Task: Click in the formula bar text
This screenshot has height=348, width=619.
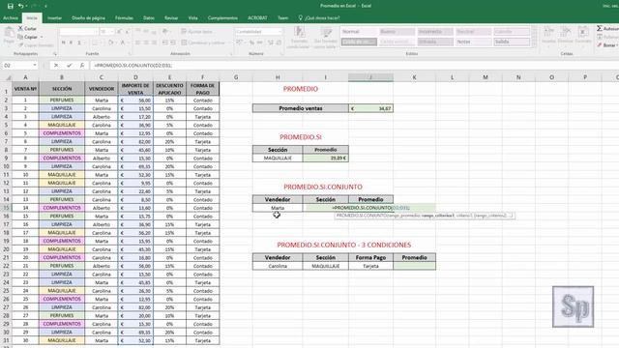Action: [x=133, y=65]
